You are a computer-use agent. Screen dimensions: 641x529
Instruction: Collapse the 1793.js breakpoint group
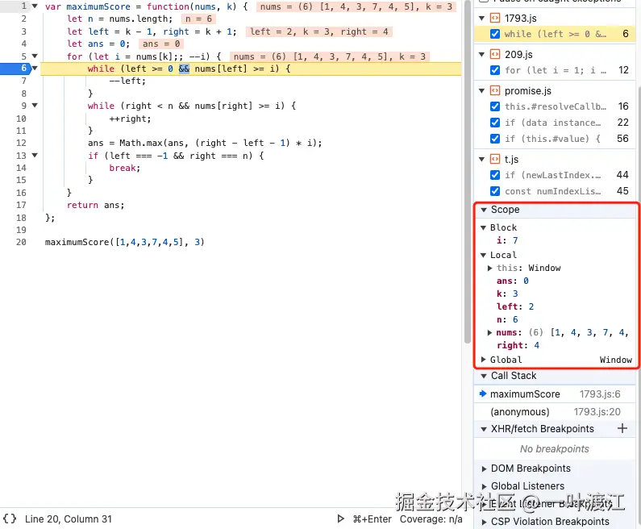coord(482,18)
